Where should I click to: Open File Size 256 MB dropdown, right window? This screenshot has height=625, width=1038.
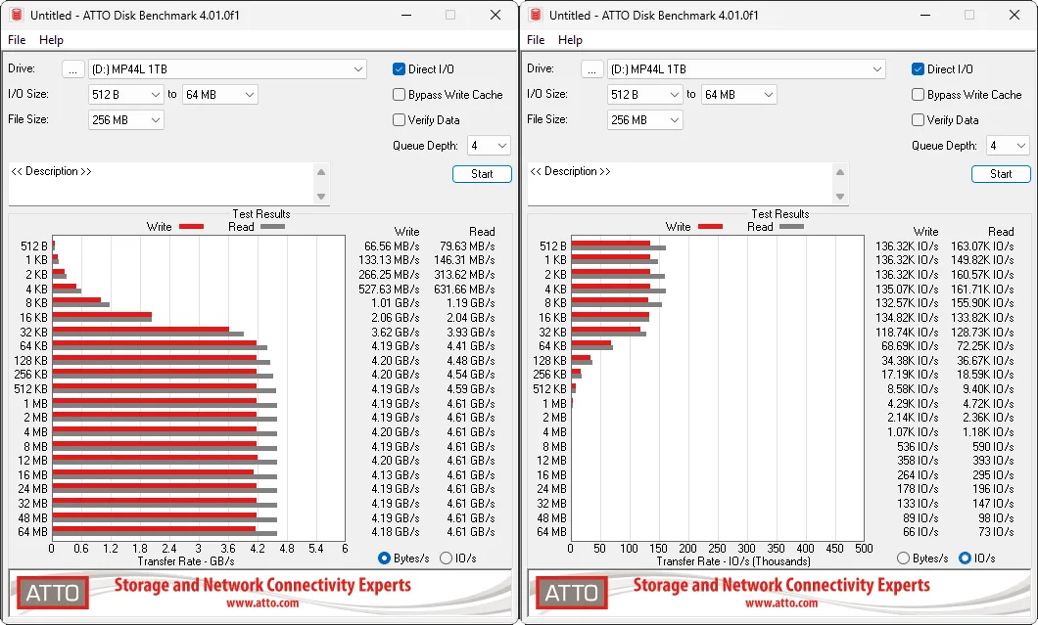[644, 119]
